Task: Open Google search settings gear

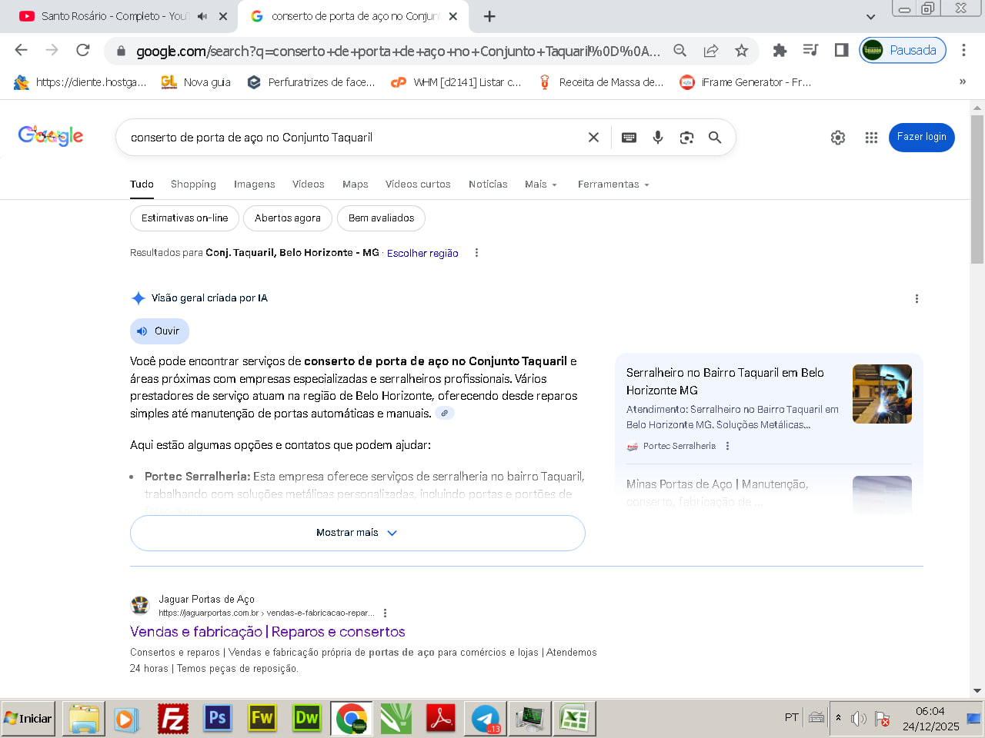Action: pos(838,138)
